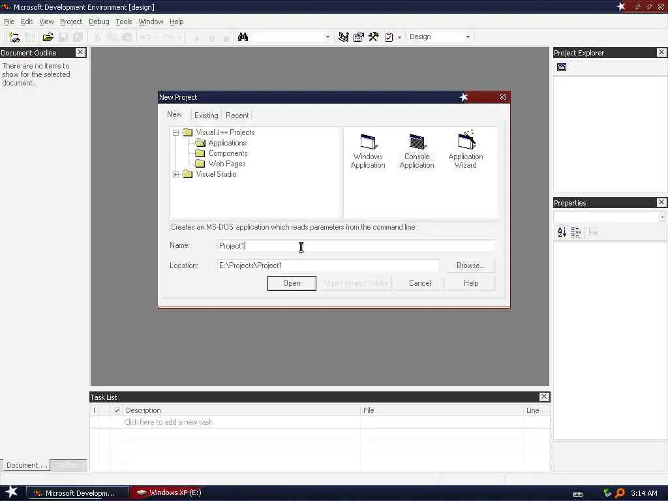
Task: Select the Visual Studio tree item
Action: pyautogui.click(x=216, y=174)
